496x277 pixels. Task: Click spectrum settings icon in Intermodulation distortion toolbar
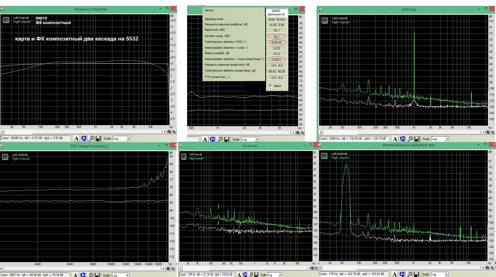(x=409, y=274)
